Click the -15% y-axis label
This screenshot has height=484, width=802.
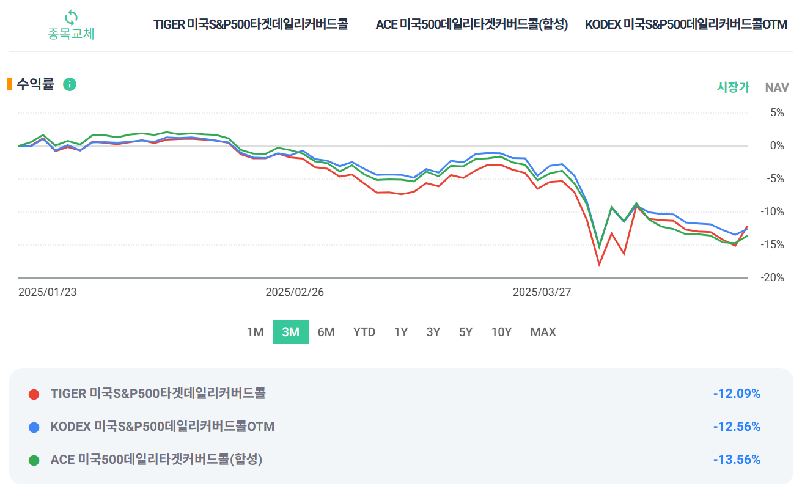tap(773, 245)
